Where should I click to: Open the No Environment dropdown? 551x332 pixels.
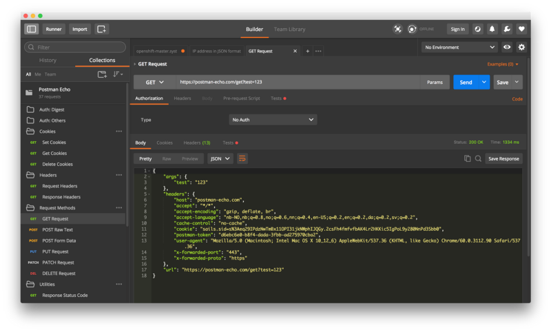click(459, 47)
